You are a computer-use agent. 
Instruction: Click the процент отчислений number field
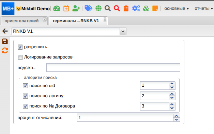[x=125, y=118]
